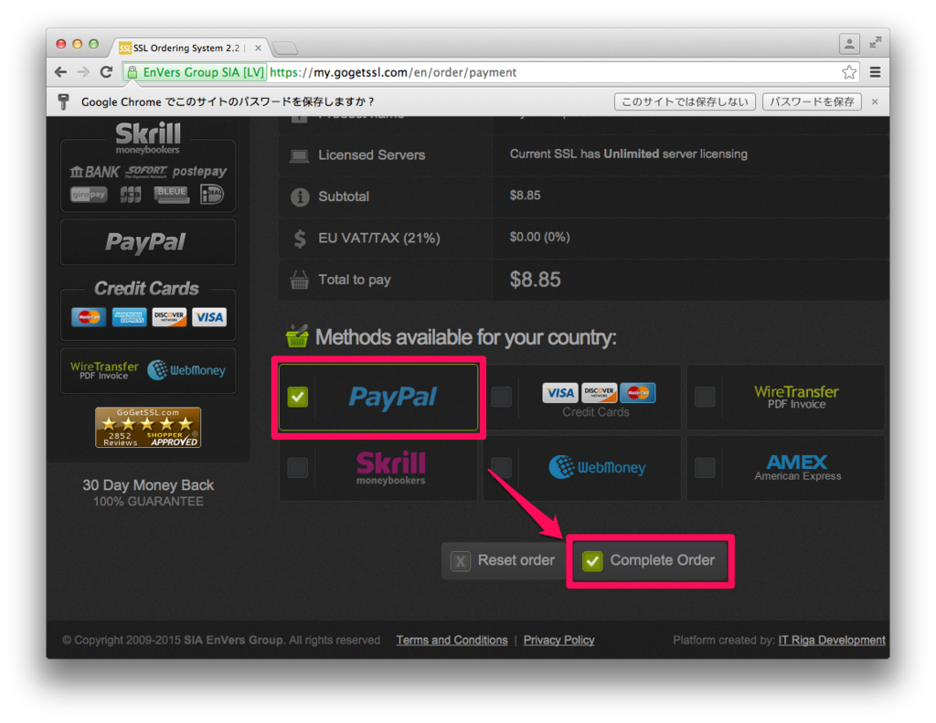
Task: Click the postepay logo in the sidebar
Action: [x=200, y=172]
